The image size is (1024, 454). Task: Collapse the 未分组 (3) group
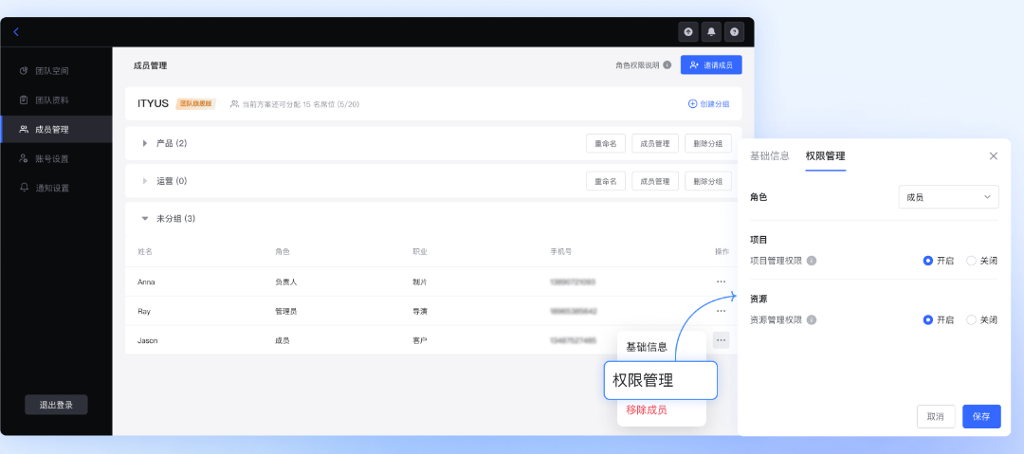point(145,219)
